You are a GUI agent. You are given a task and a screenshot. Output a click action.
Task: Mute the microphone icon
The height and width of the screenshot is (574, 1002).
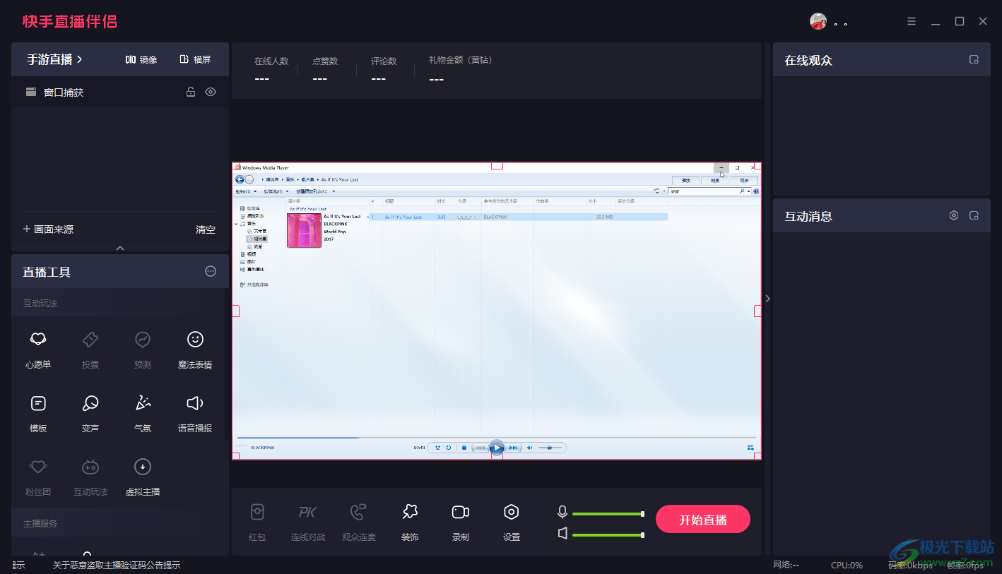[x=562, y=513]
